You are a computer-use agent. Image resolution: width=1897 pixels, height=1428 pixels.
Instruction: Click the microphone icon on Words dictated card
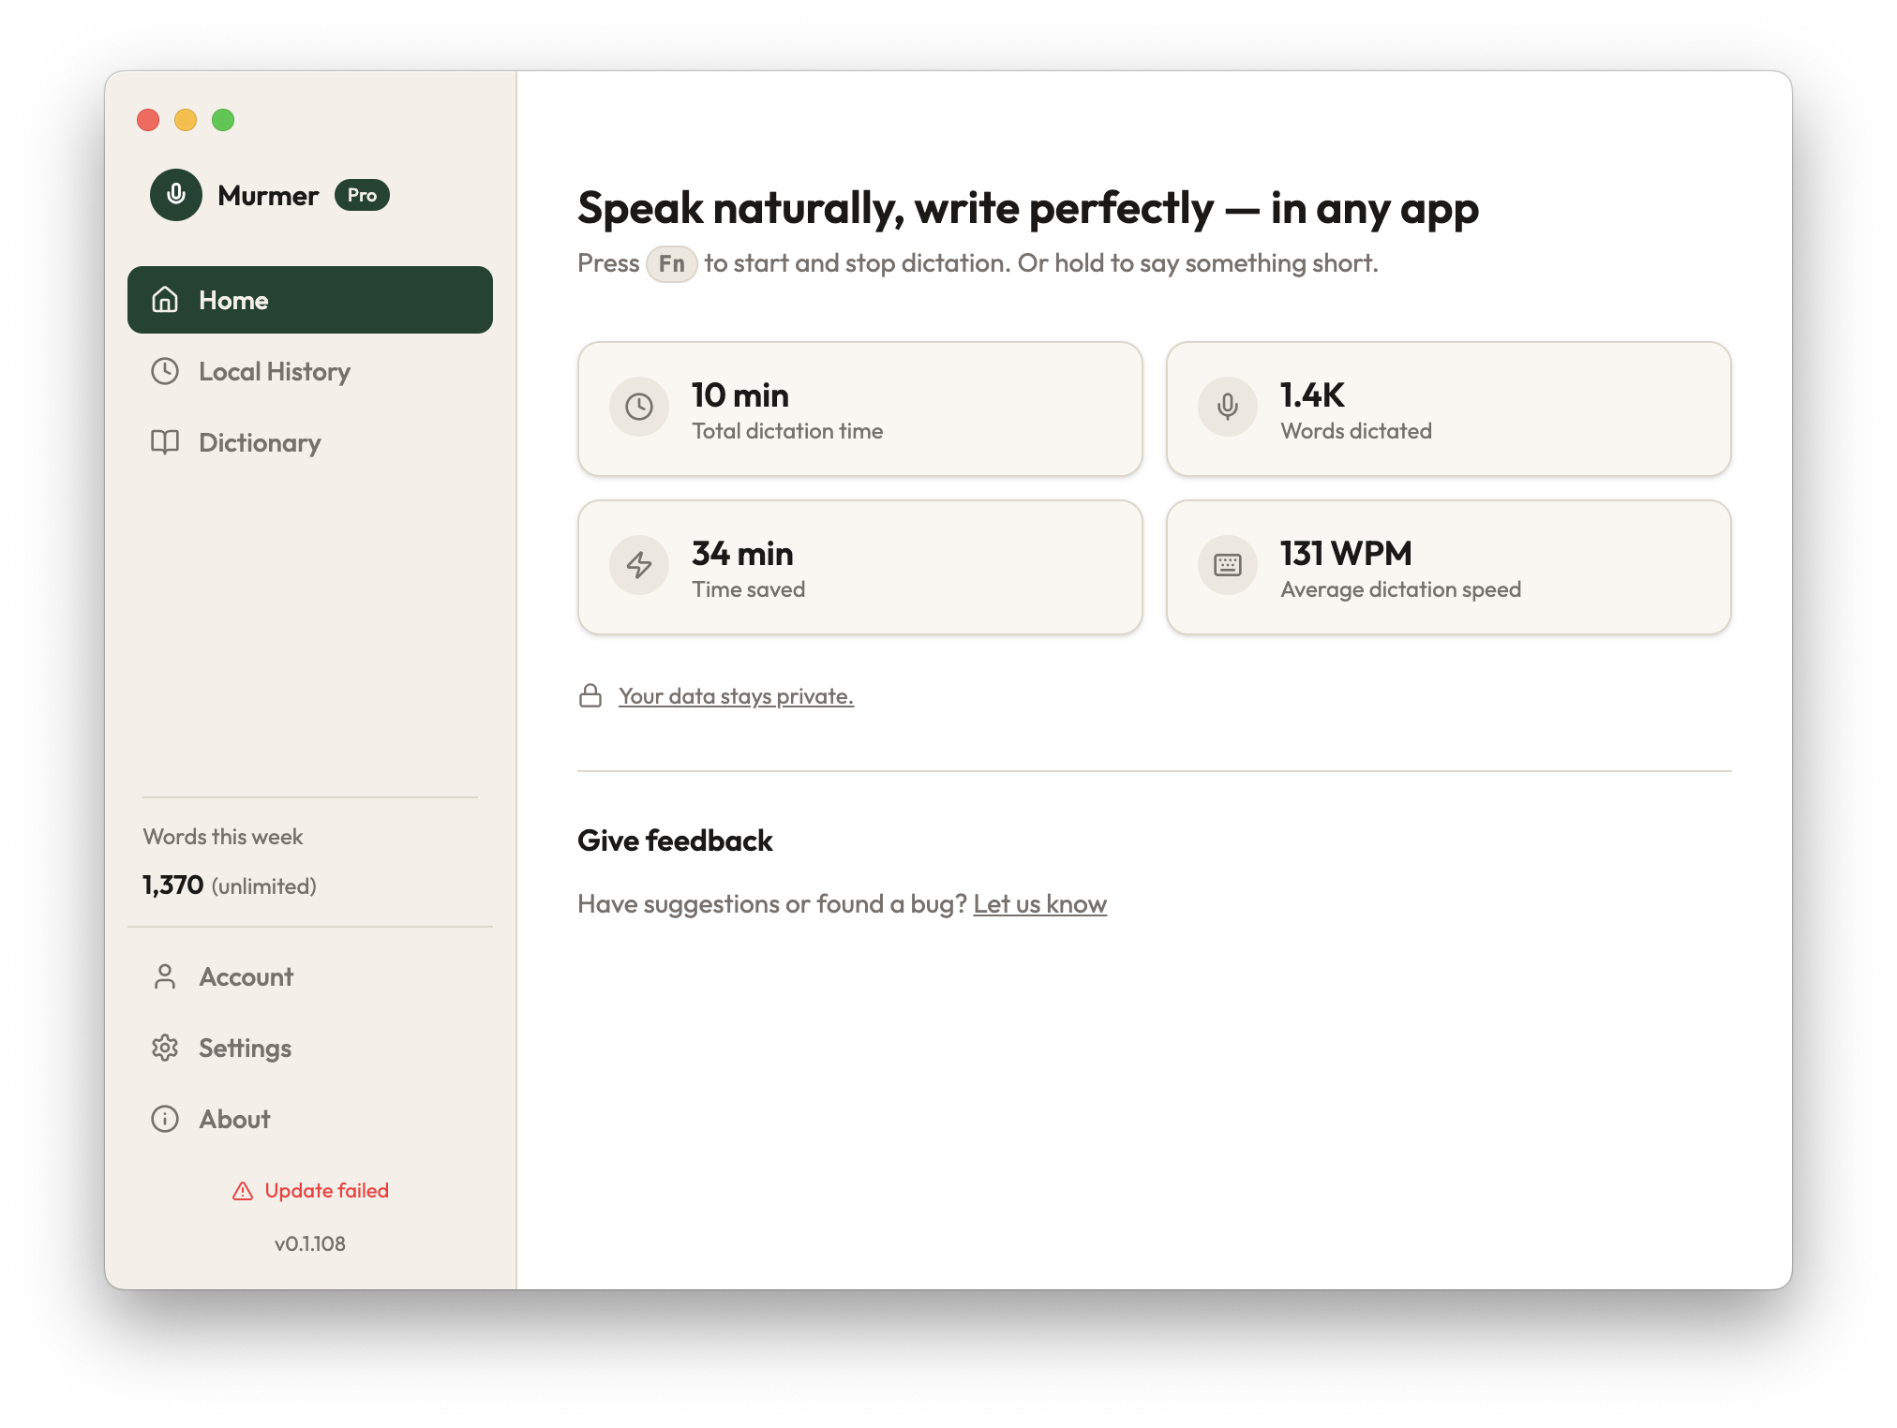click(1226, 407)
